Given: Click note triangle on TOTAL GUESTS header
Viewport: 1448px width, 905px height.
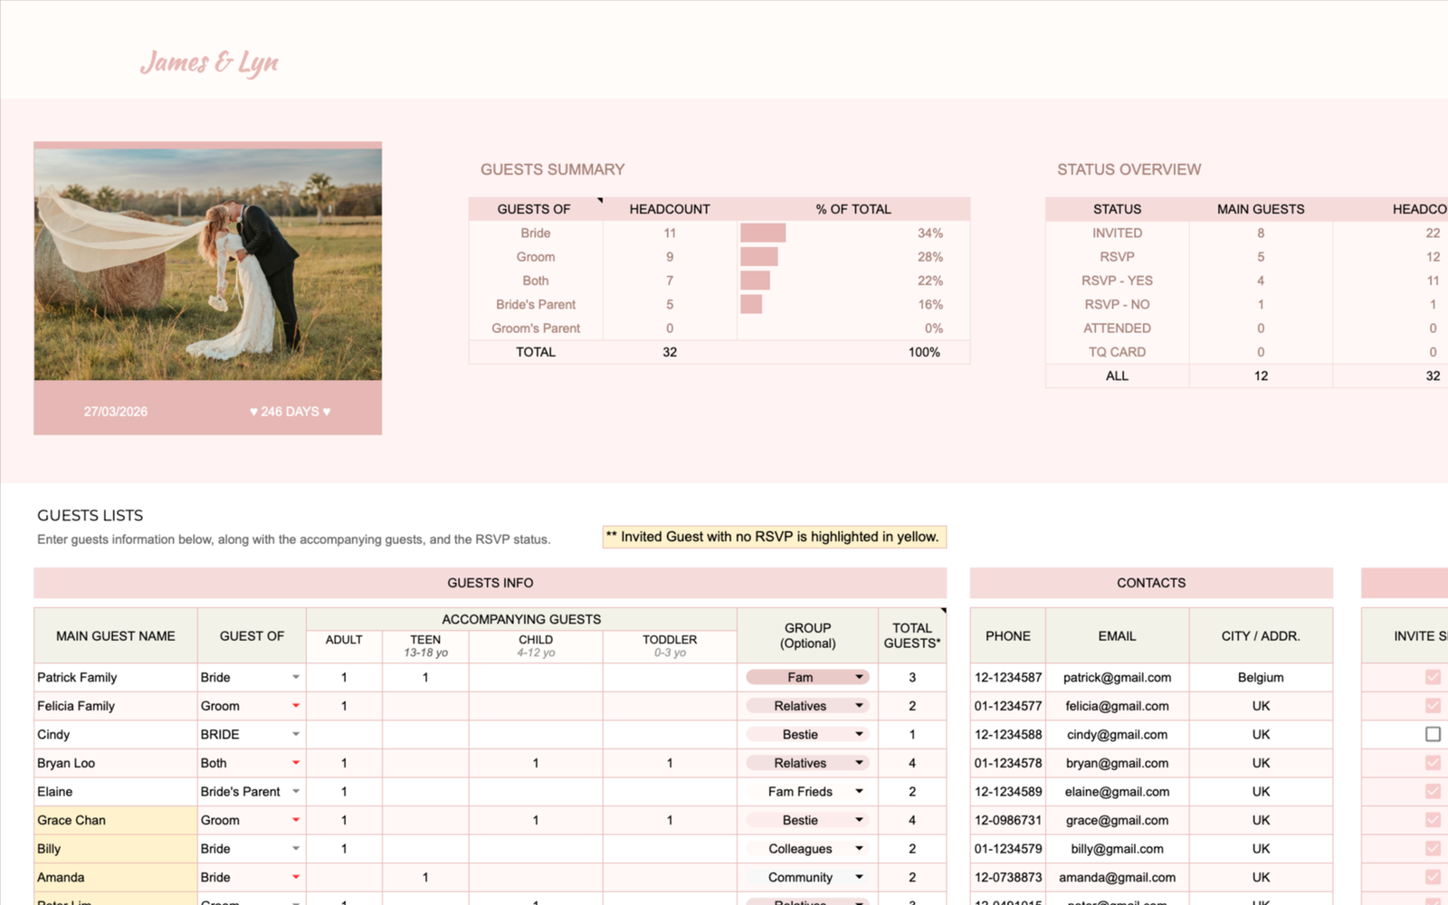Looking at the screenshot, I should click(943, 612).
